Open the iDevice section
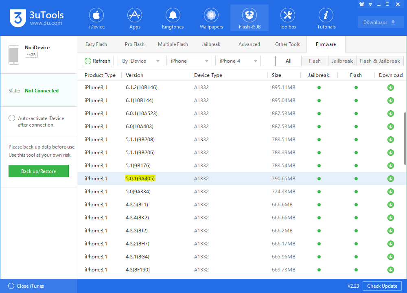 tap(96, 18)
